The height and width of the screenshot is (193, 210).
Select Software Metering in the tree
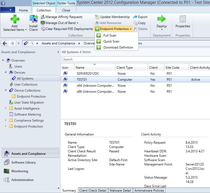point(28,114)
